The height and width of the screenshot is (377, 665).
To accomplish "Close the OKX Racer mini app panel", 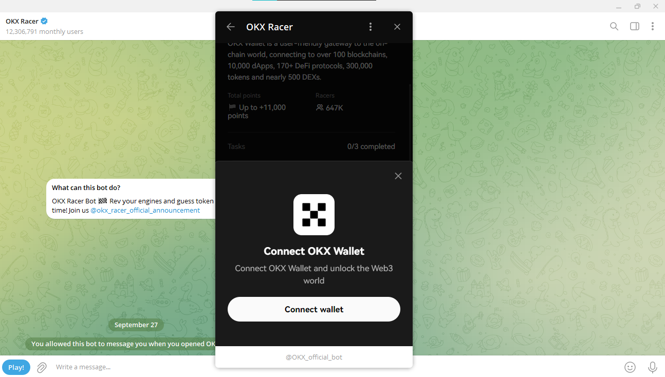I will [397, 27].
